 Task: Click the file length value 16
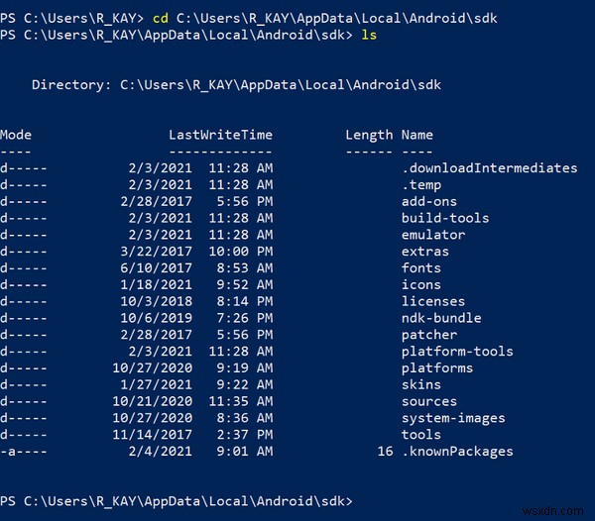click(386, 452)
